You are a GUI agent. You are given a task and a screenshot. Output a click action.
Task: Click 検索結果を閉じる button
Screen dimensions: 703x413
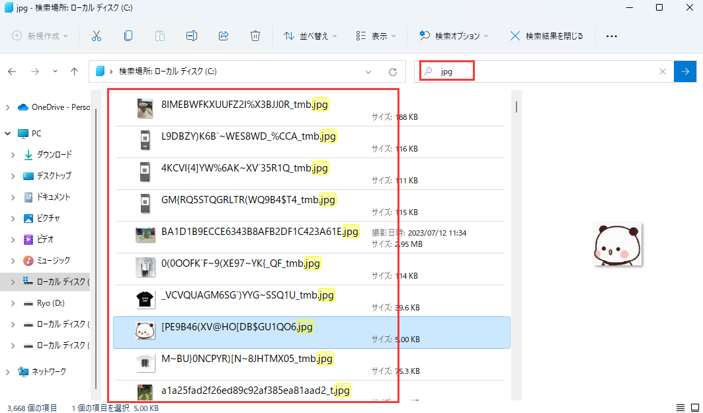click(x=547, y=36)
